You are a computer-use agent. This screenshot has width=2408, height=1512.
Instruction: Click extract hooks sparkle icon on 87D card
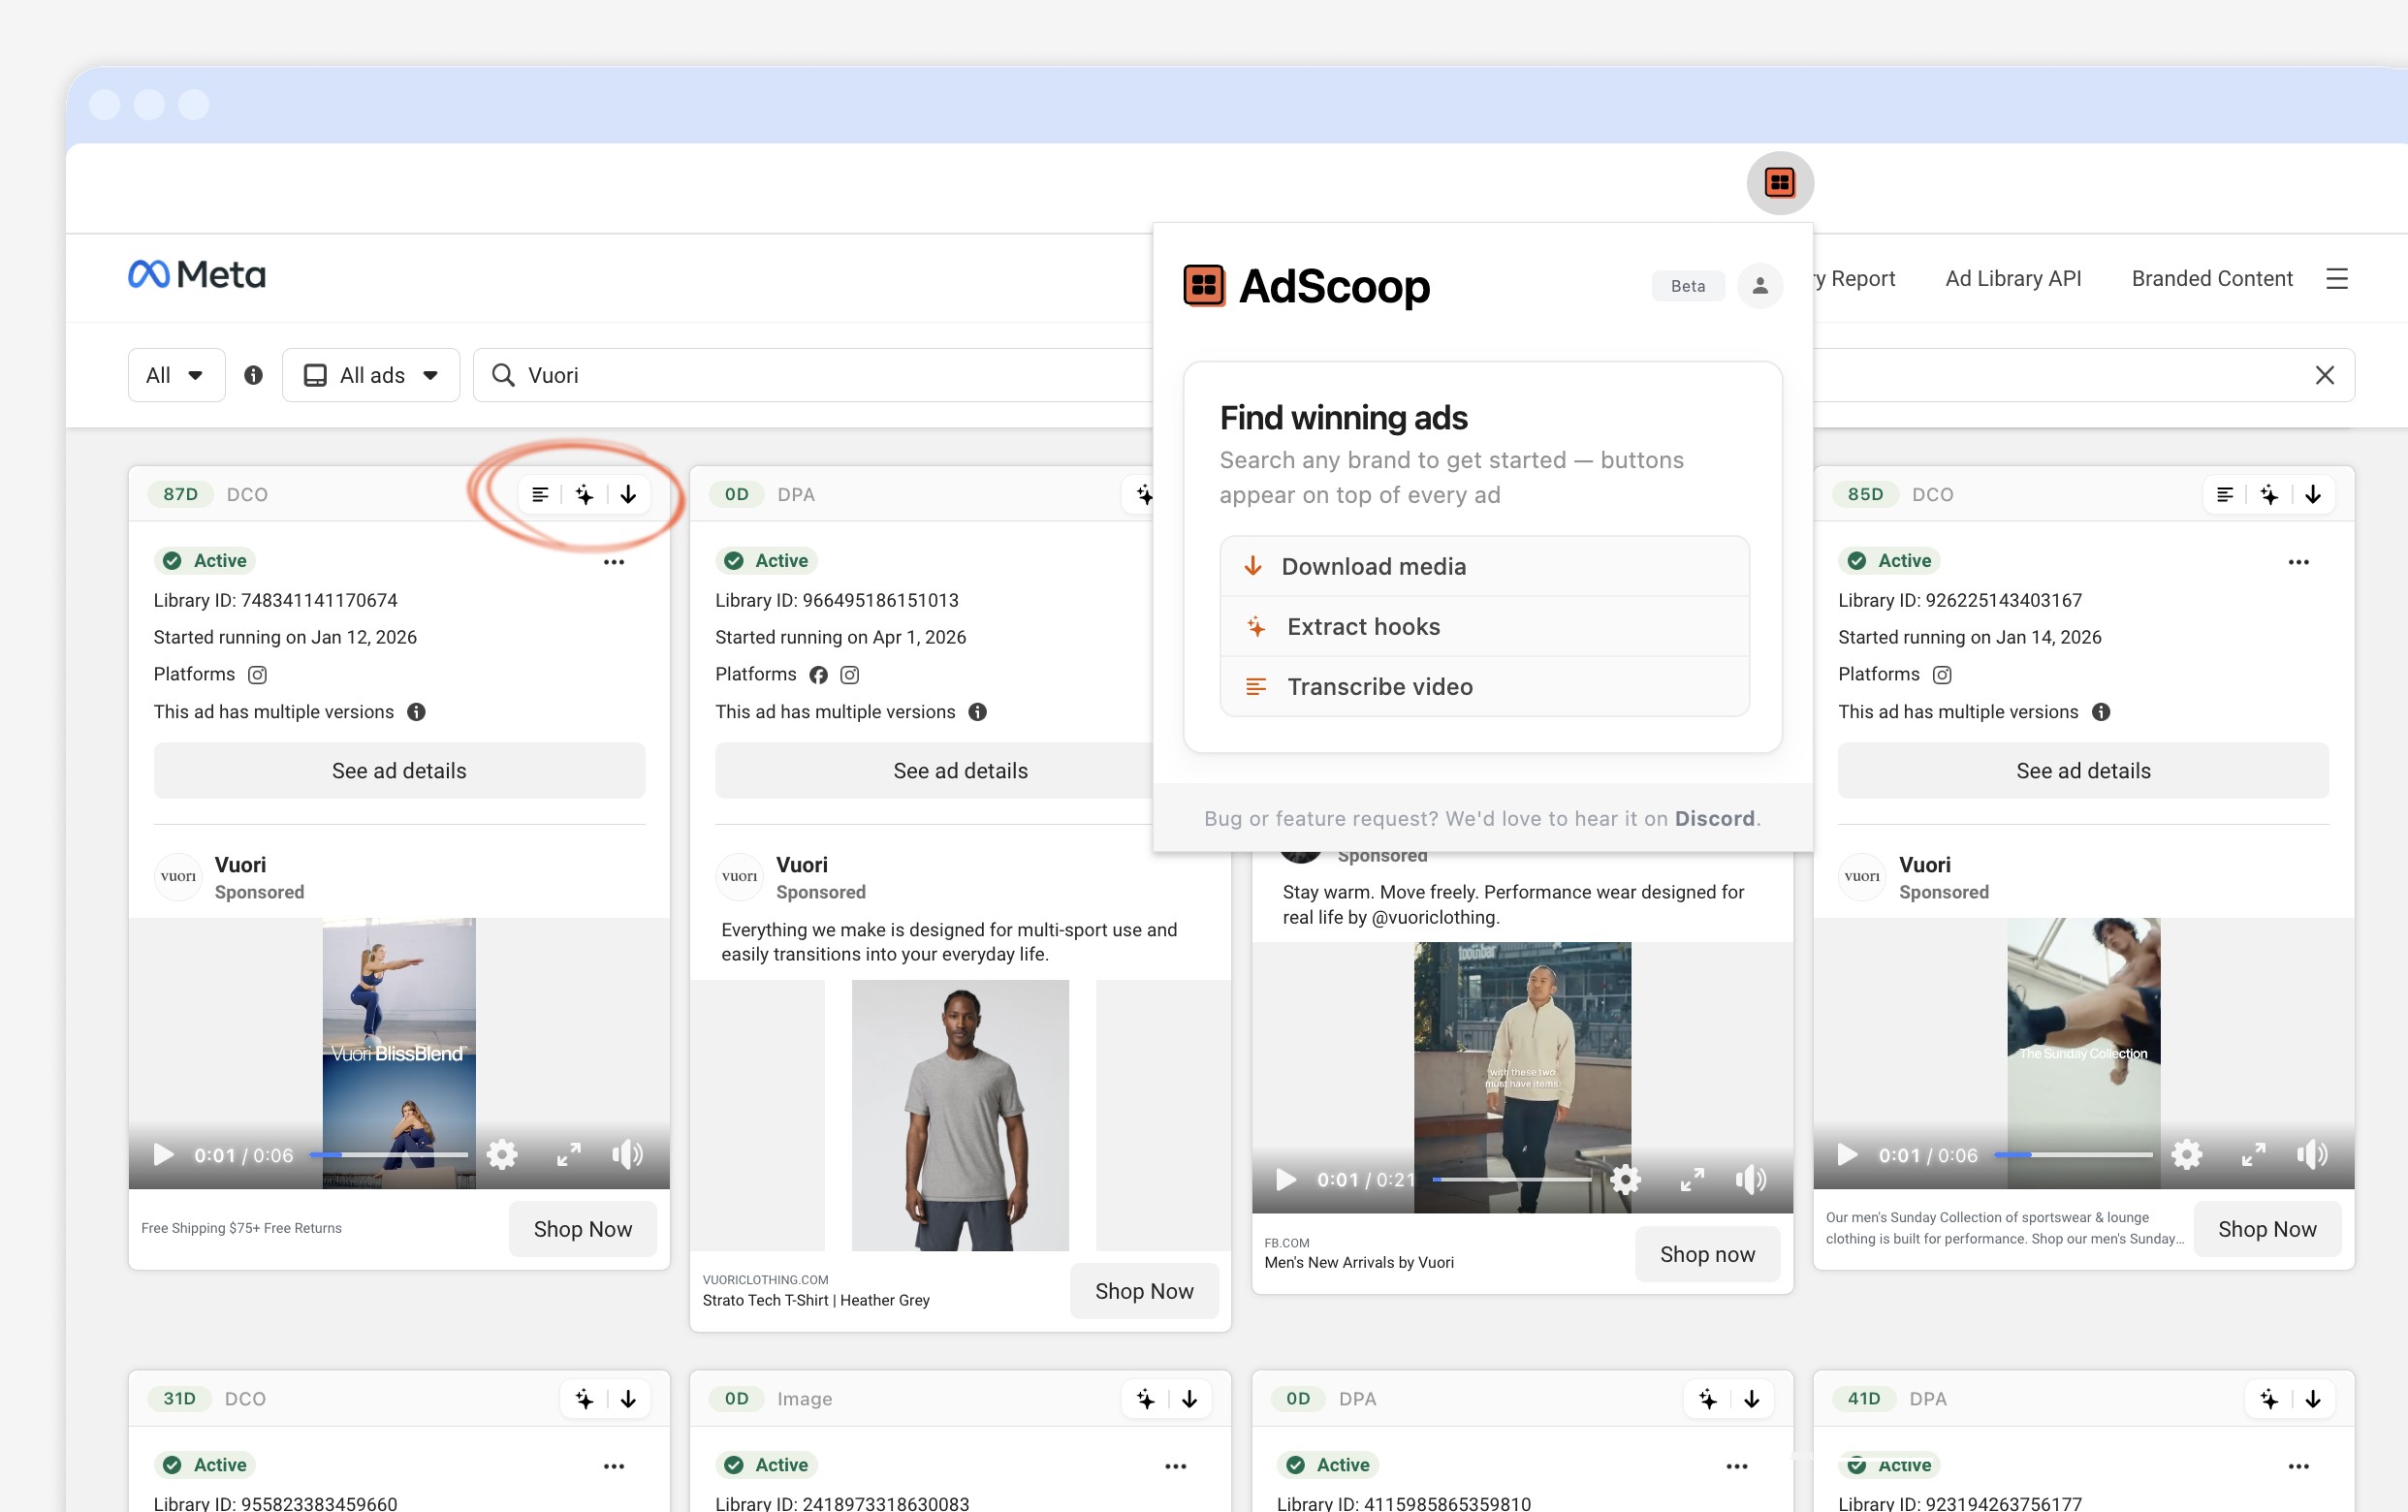pos(585,494)
